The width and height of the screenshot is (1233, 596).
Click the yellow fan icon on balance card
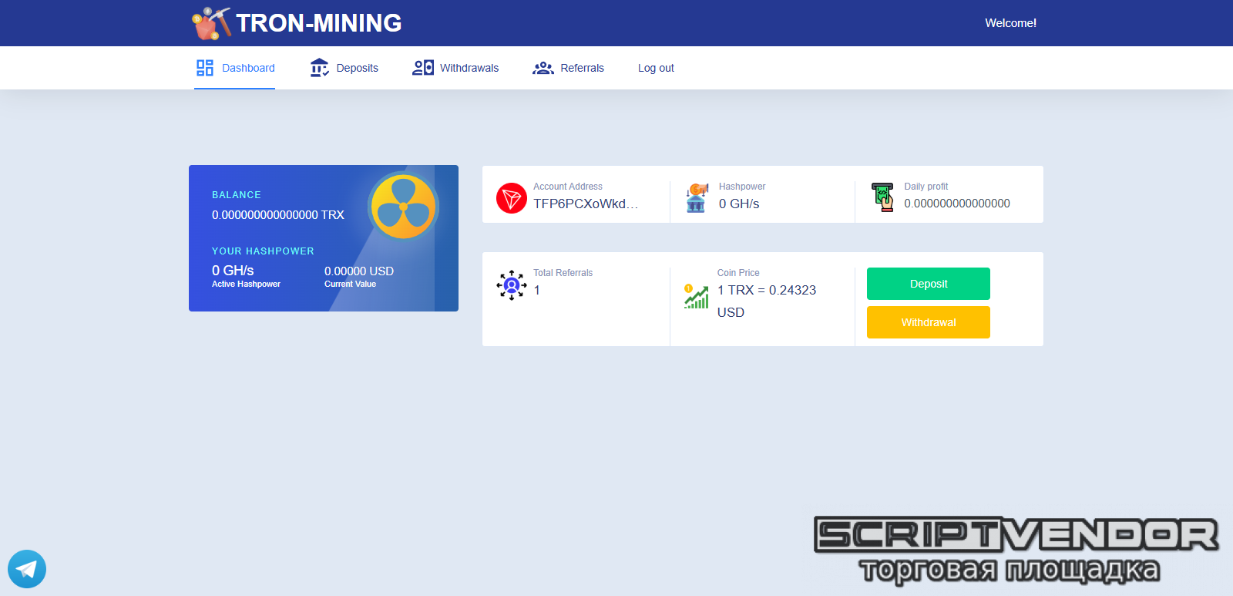point(403,206)
